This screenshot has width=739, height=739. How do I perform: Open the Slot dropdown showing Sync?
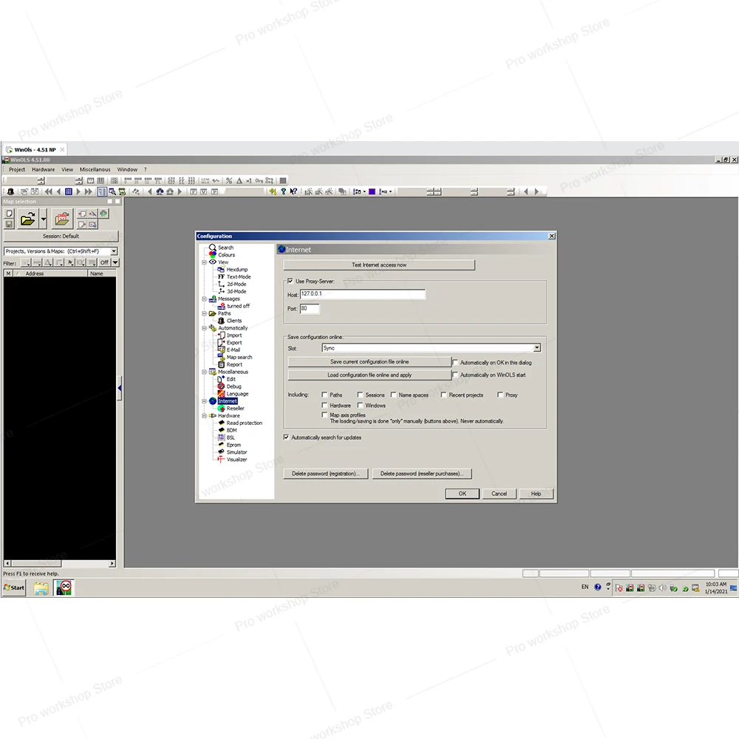coord(537,348)
